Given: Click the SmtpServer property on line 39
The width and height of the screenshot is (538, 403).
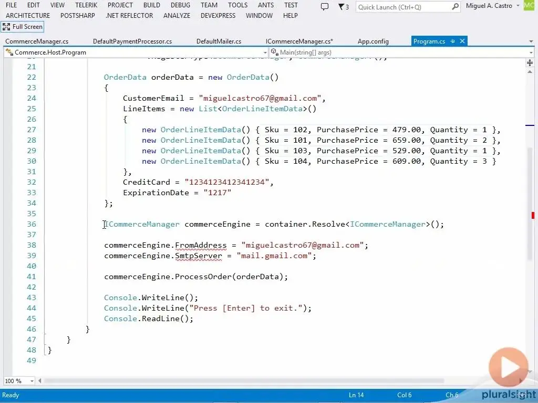Looking at the screenshot, I should (198, 256).
